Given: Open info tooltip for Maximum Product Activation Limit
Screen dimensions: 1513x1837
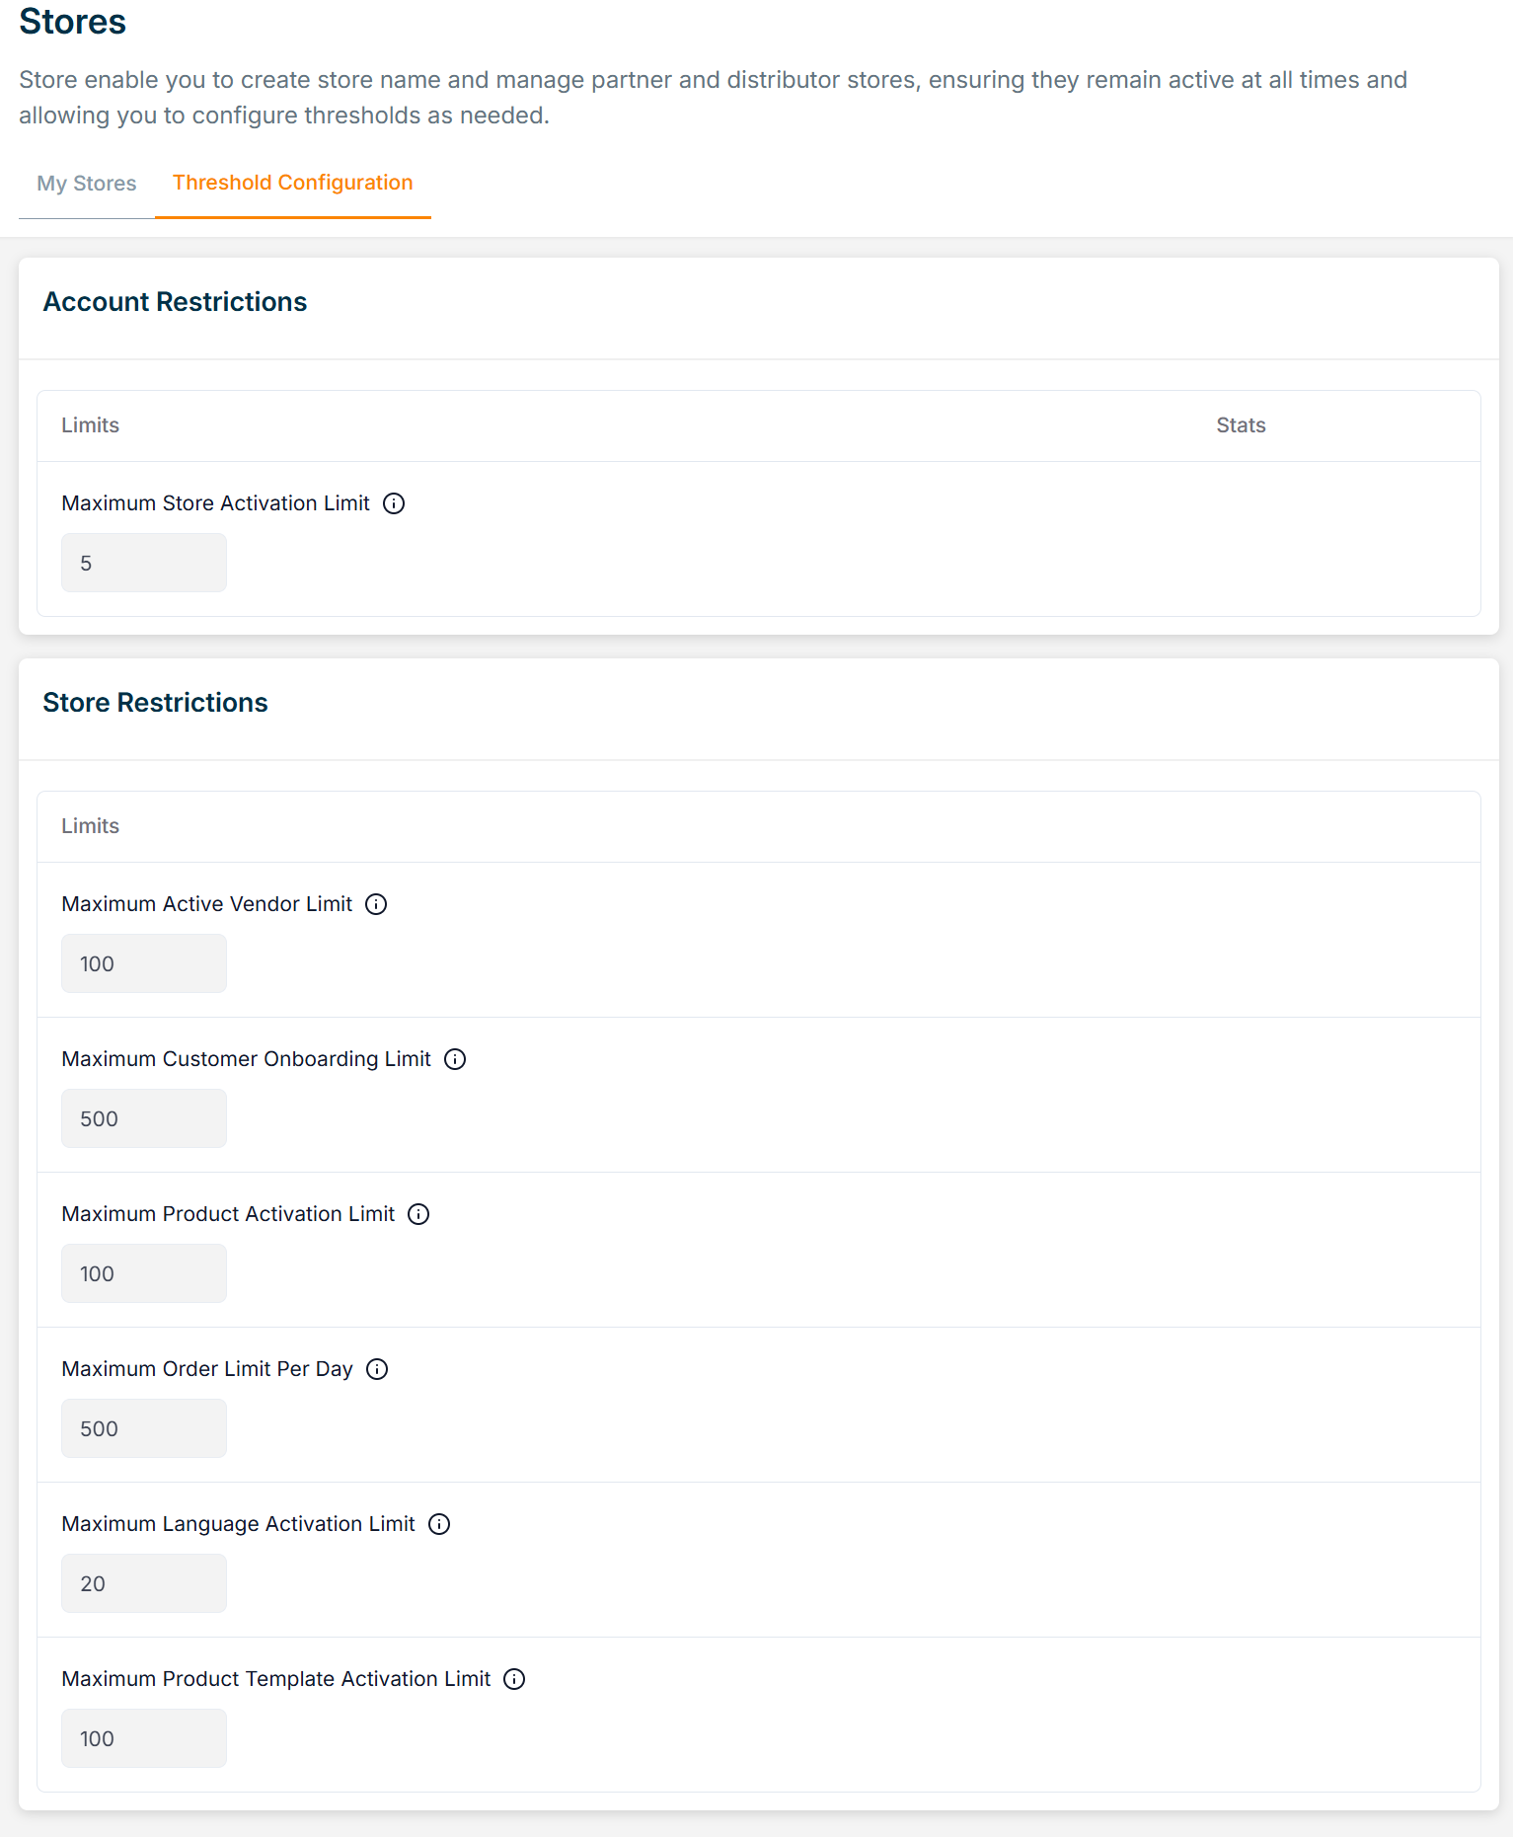Looking at the screenshot, I should [x=418, y=1214].
